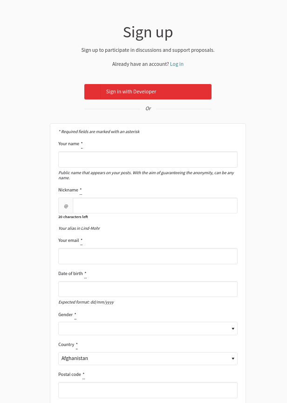Click the Postal code input field

pos(148,390)
